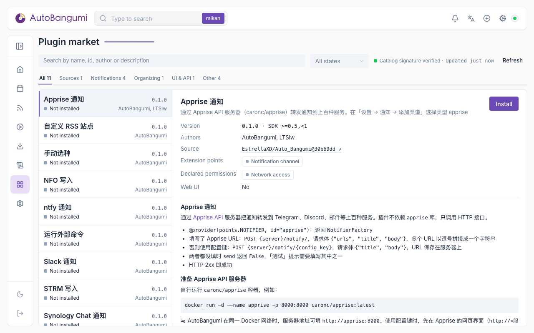Open the RSS page in sidebar
534x333 pixels.
(x=20, y=108)
